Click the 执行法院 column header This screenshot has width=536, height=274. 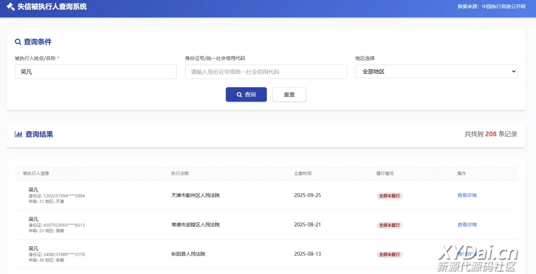(x=180, y=173)
